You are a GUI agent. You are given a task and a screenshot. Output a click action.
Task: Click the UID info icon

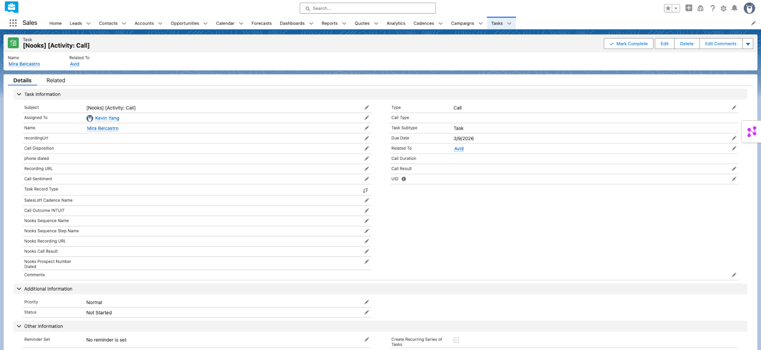pos(404,179)
